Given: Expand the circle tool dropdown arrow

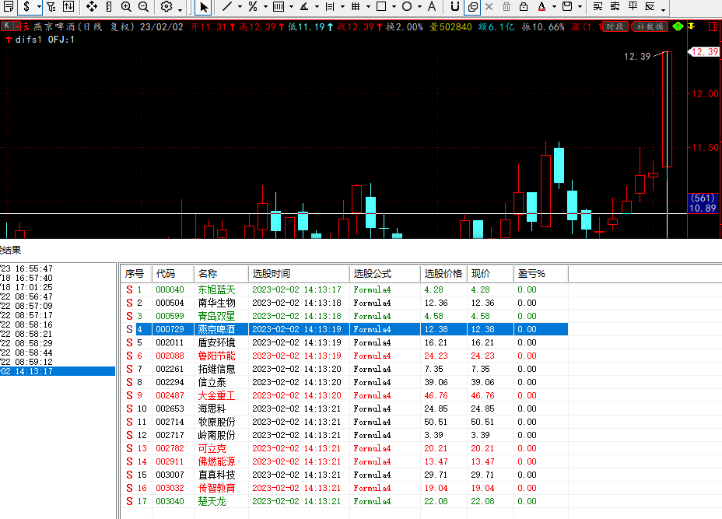Looking at the screenshot, I should [x=419, y=7].
